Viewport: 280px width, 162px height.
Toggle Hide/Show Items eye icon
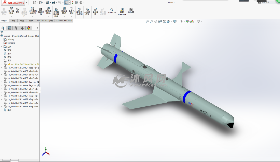181,21
